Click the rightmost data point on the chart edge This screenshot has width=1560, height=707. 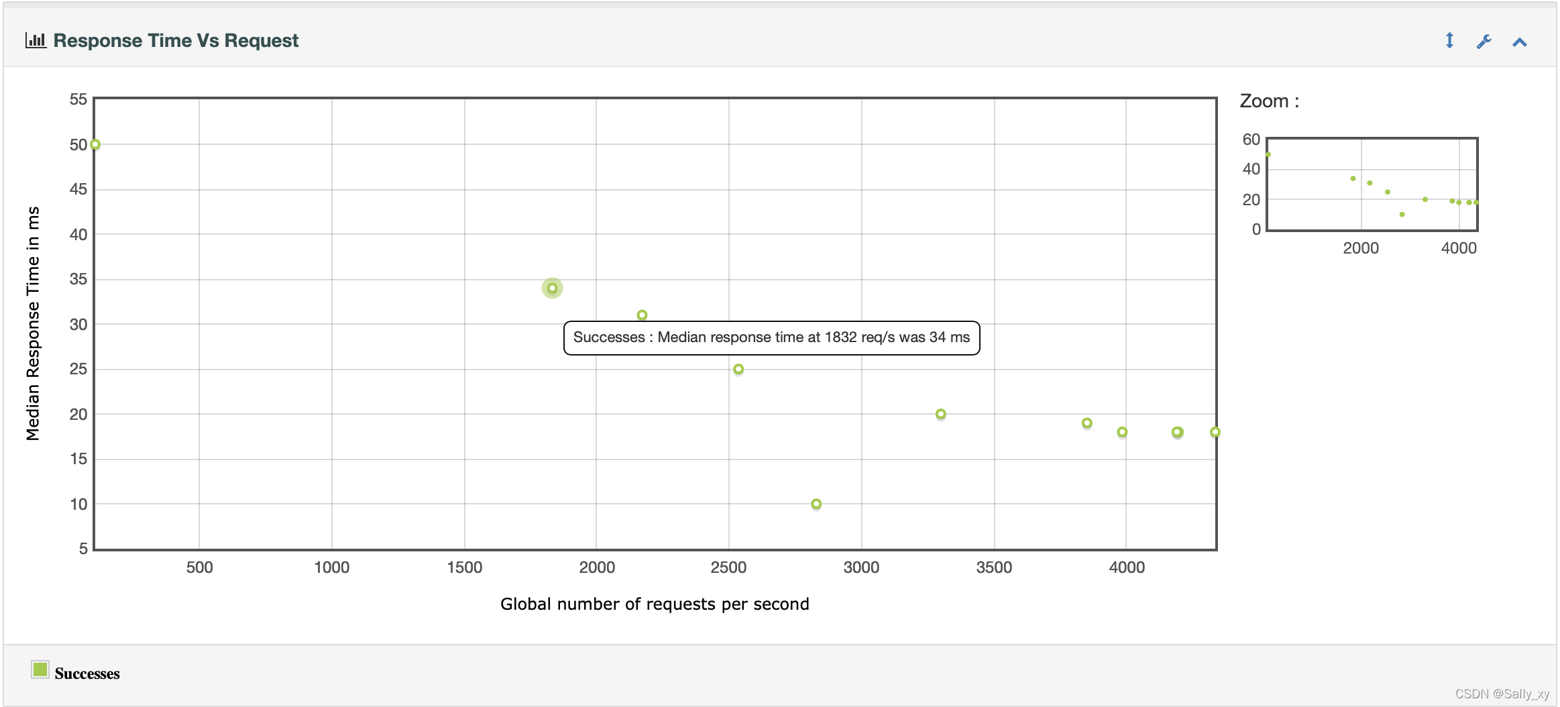point(1215,432)
